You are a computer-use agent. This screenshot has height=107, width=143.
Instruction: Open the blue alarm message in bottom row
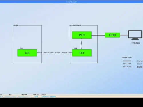(49, 96)
